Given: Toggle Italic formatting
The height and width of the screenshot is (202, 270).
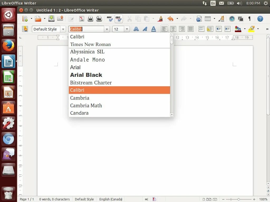Looking at the screenshot, I should coord(145,29).
